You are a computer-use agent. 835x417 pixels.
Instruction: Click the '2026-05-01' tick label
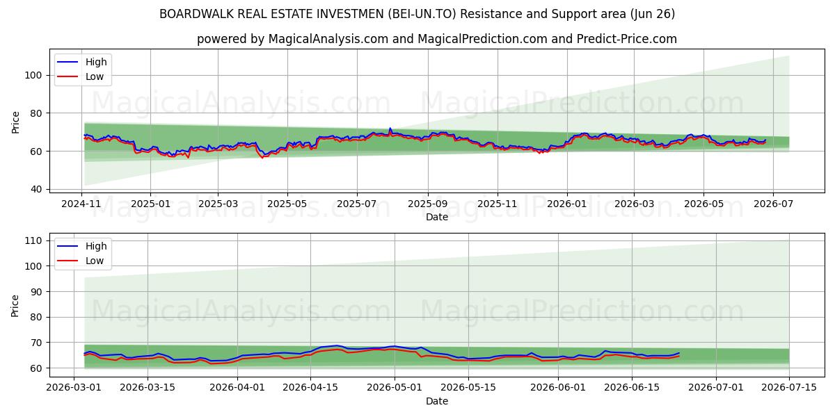[x=395, y=387]
